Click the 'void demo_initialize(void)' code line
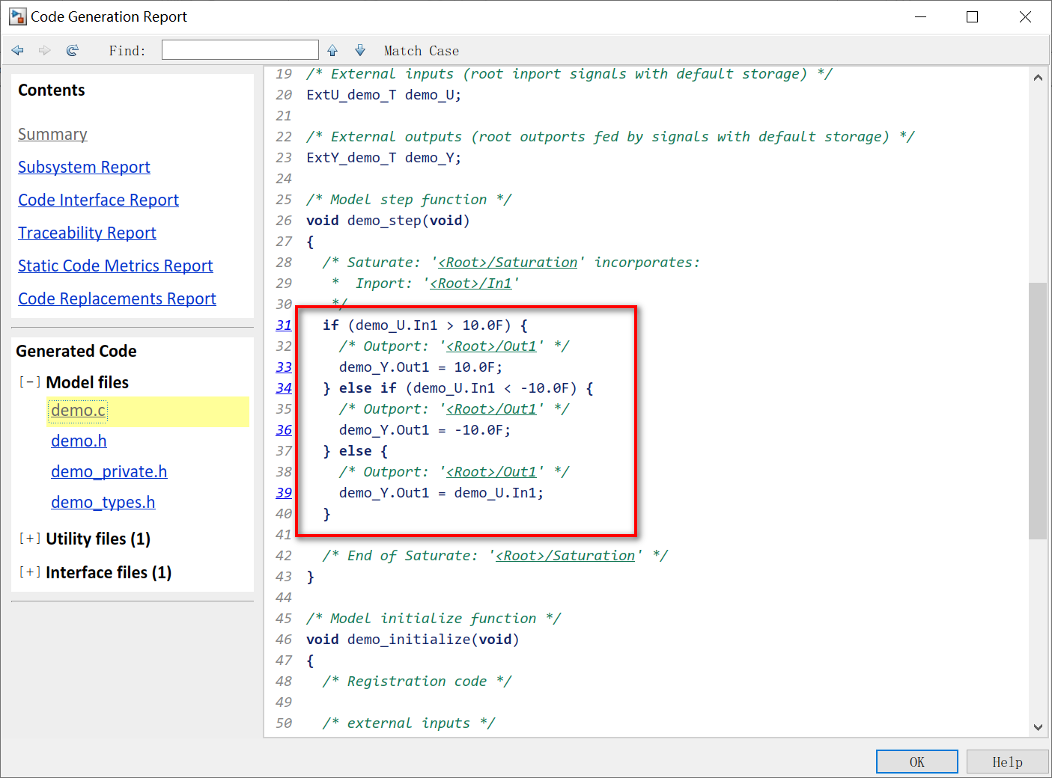 click(x=413, y=640)
